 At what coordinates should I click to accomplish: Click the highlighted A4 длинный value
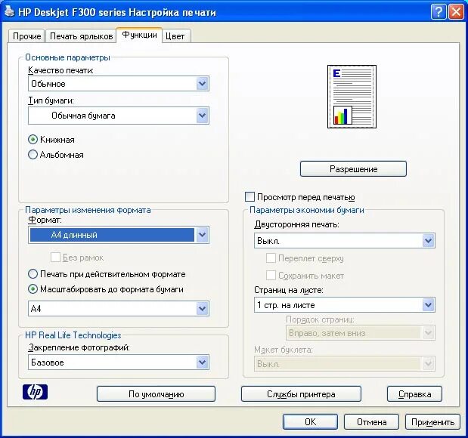pyautogui.click(x=112, y=235)
